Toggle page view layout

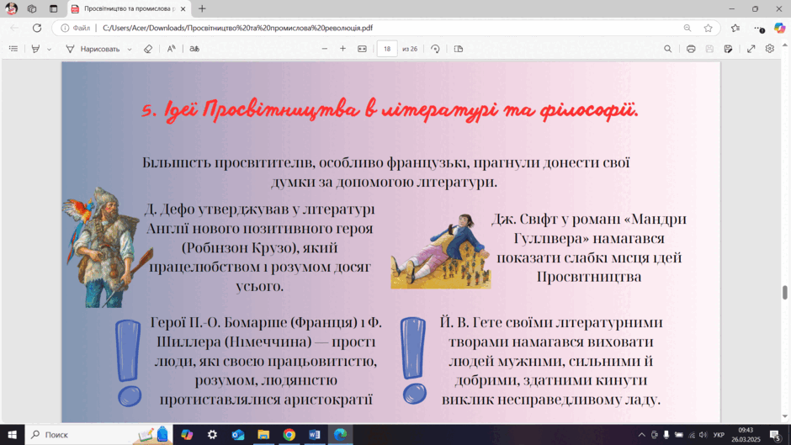click(459, 49)
